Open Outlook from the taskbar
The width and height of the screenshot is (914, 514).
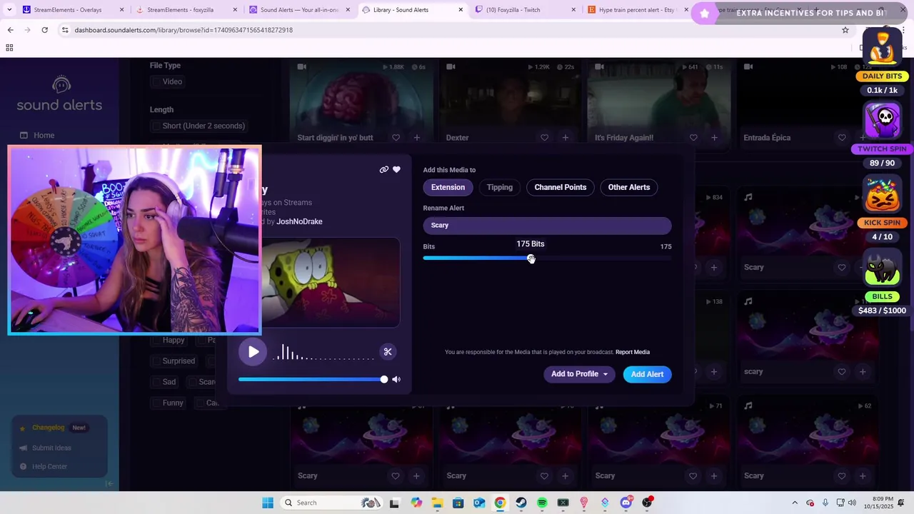click(x=479, y=503)
